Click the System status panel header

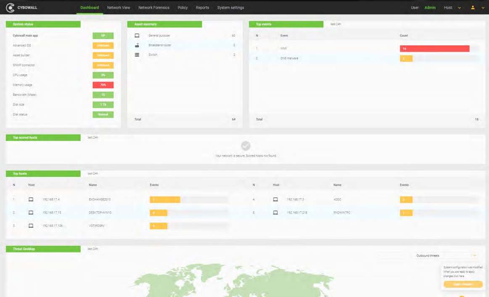click(43, 24)
